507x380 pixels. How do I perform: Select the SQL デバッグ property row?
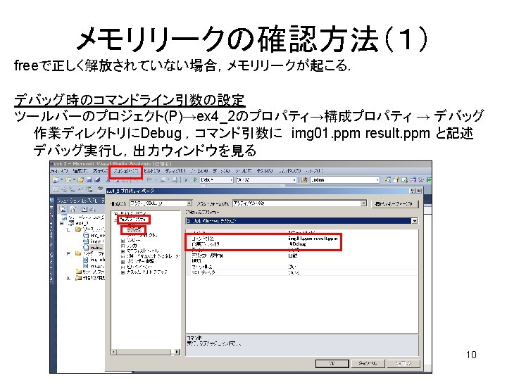[x=302, y=273]
